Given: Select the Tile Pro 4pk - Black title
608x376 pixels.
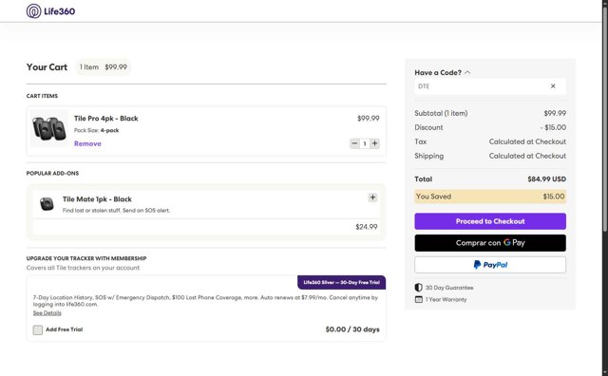Looking at the screenshot, I should (105, 119).
